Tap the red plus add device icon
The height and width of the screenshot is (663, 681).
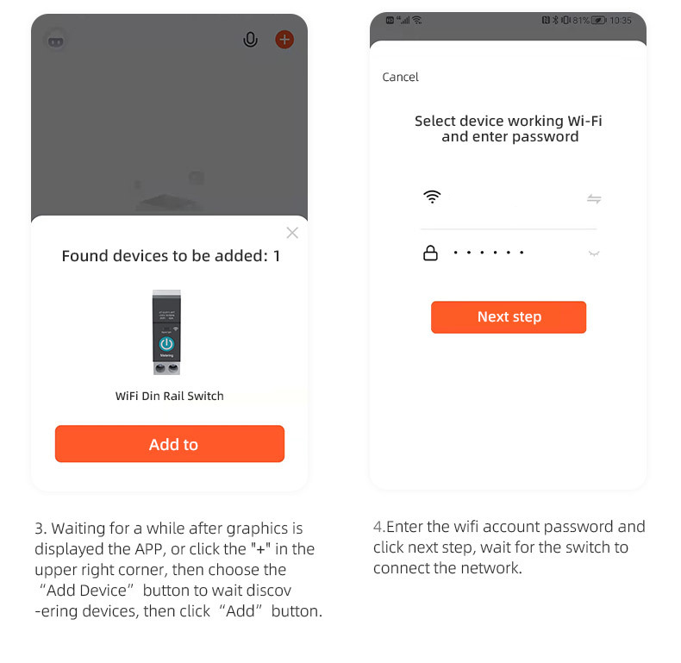[284, 40]
